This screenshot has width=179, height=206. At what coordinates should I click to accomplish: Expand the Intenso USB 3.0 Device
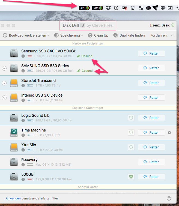4,98
